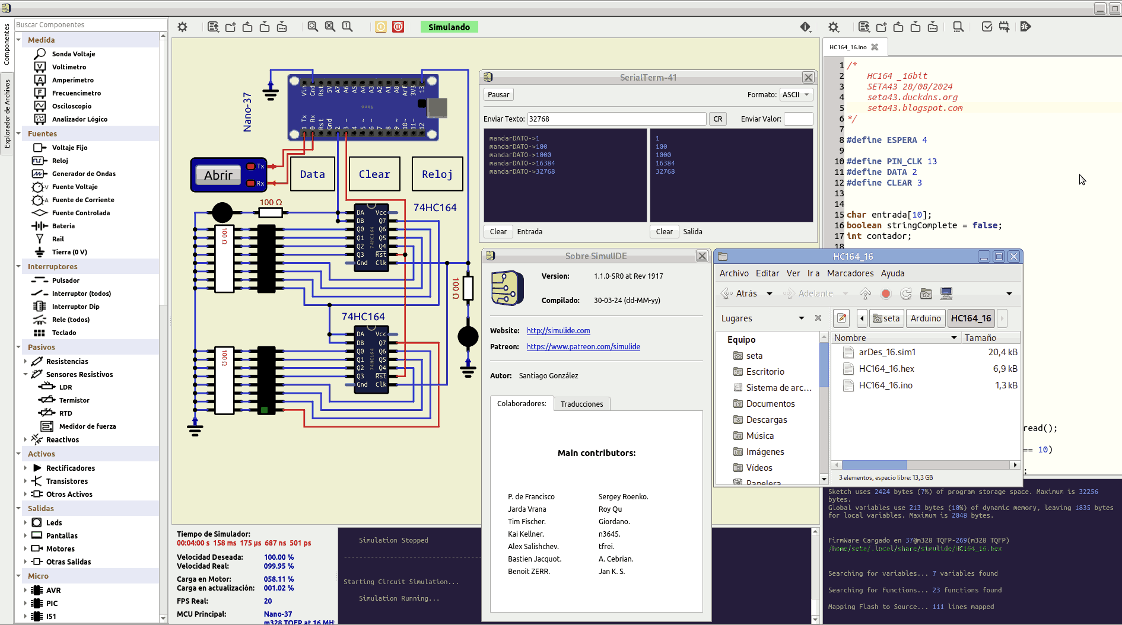Toggle the Abrir serial port switch

(218, 175)
